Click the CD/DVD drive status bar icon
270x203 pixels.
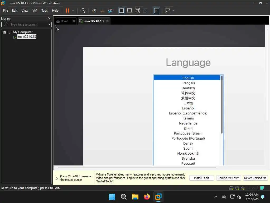pos(237,188)
